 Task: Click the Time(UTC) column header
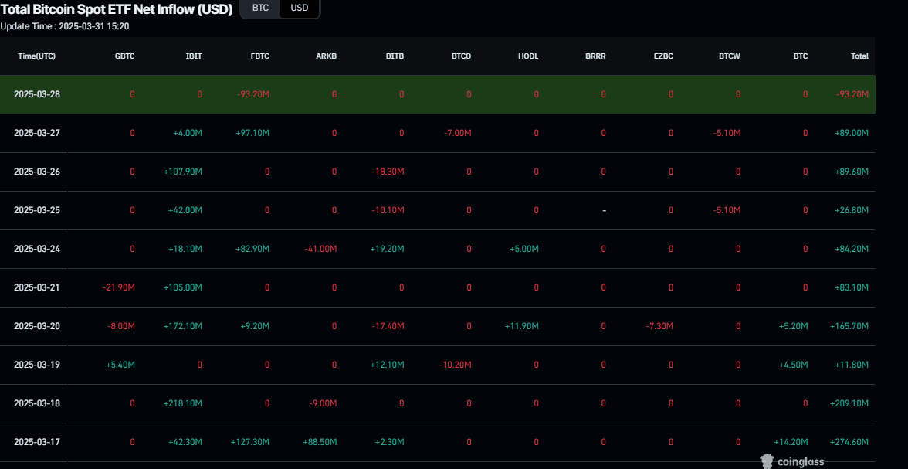(x=37, y=56)
